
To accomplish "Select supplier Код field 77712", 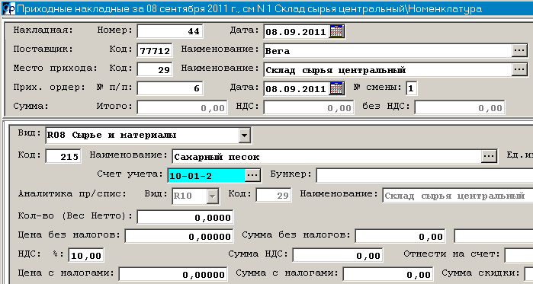I will (155, 50).
